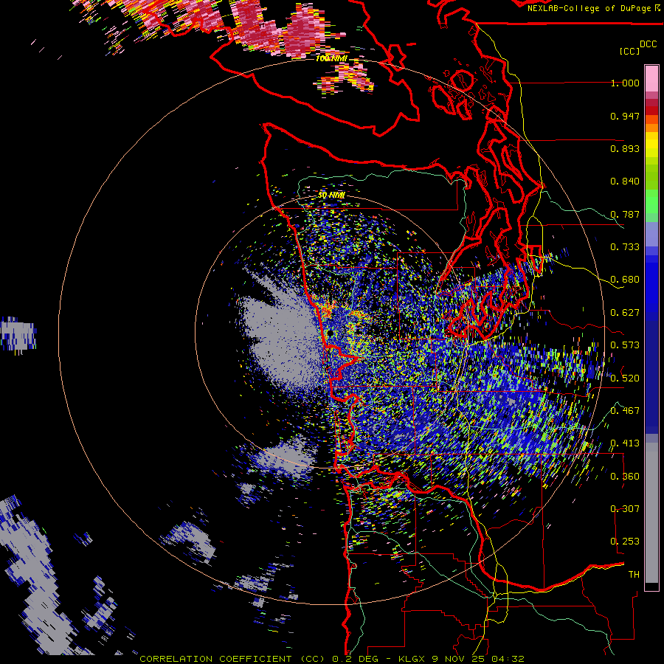This screenshot has height=664, width=664.
Task: Pick the light pink swatch atop the color bar
Action: click(651, 78)
